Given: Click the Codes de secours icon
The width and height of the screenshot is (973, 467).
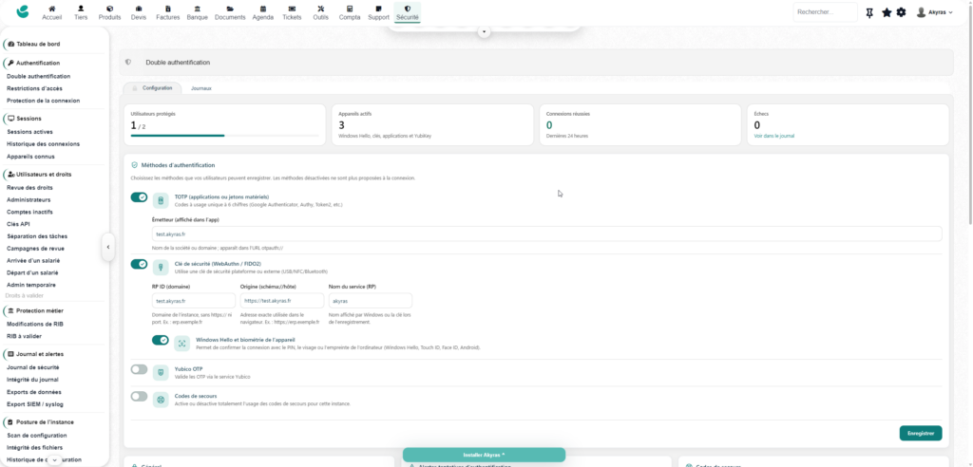Looking at the screenshot, I should click(x=161, y=400).
